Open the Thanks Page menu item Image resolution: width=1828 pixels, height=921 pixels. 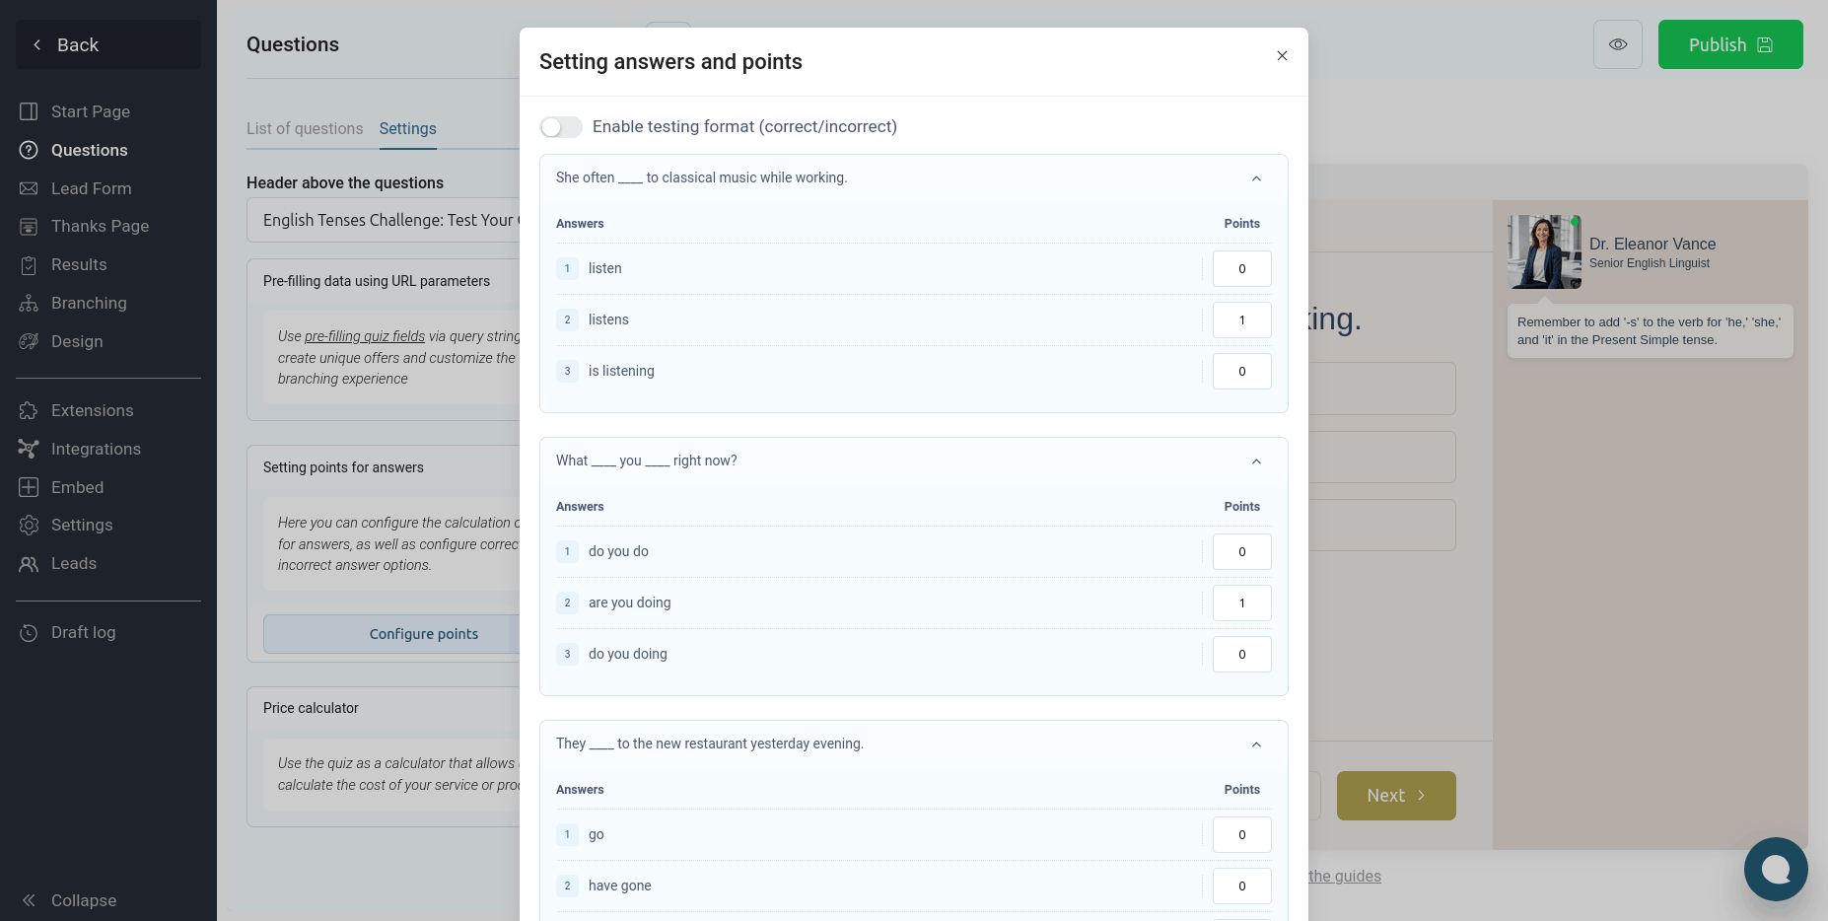(x=100, y=226)
